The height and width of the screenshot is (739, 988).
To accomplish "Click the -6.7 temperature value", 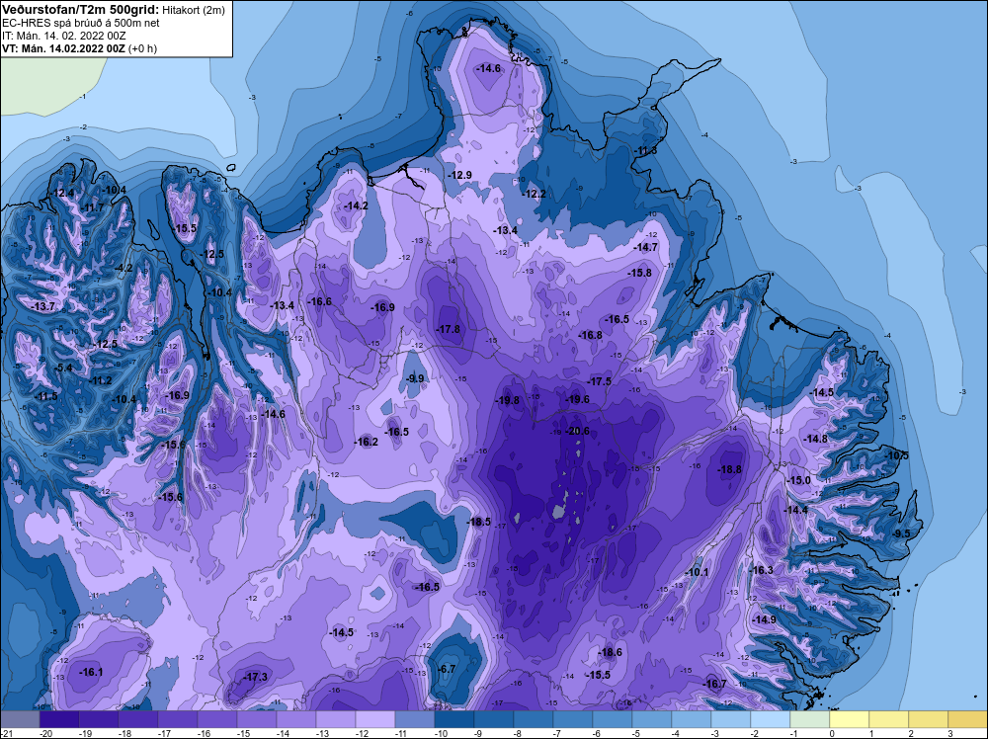I will tap(447, 669).
